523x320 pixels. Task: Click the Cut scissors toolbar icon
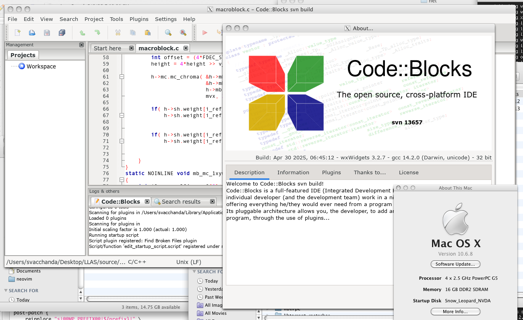[118, 33]
